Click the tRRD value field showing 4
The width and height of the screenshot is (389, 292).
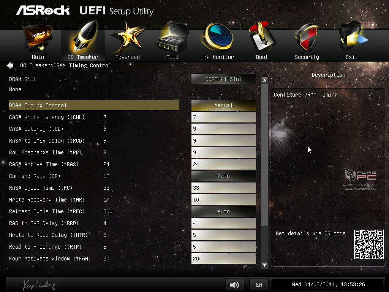(x=223, y=223)
